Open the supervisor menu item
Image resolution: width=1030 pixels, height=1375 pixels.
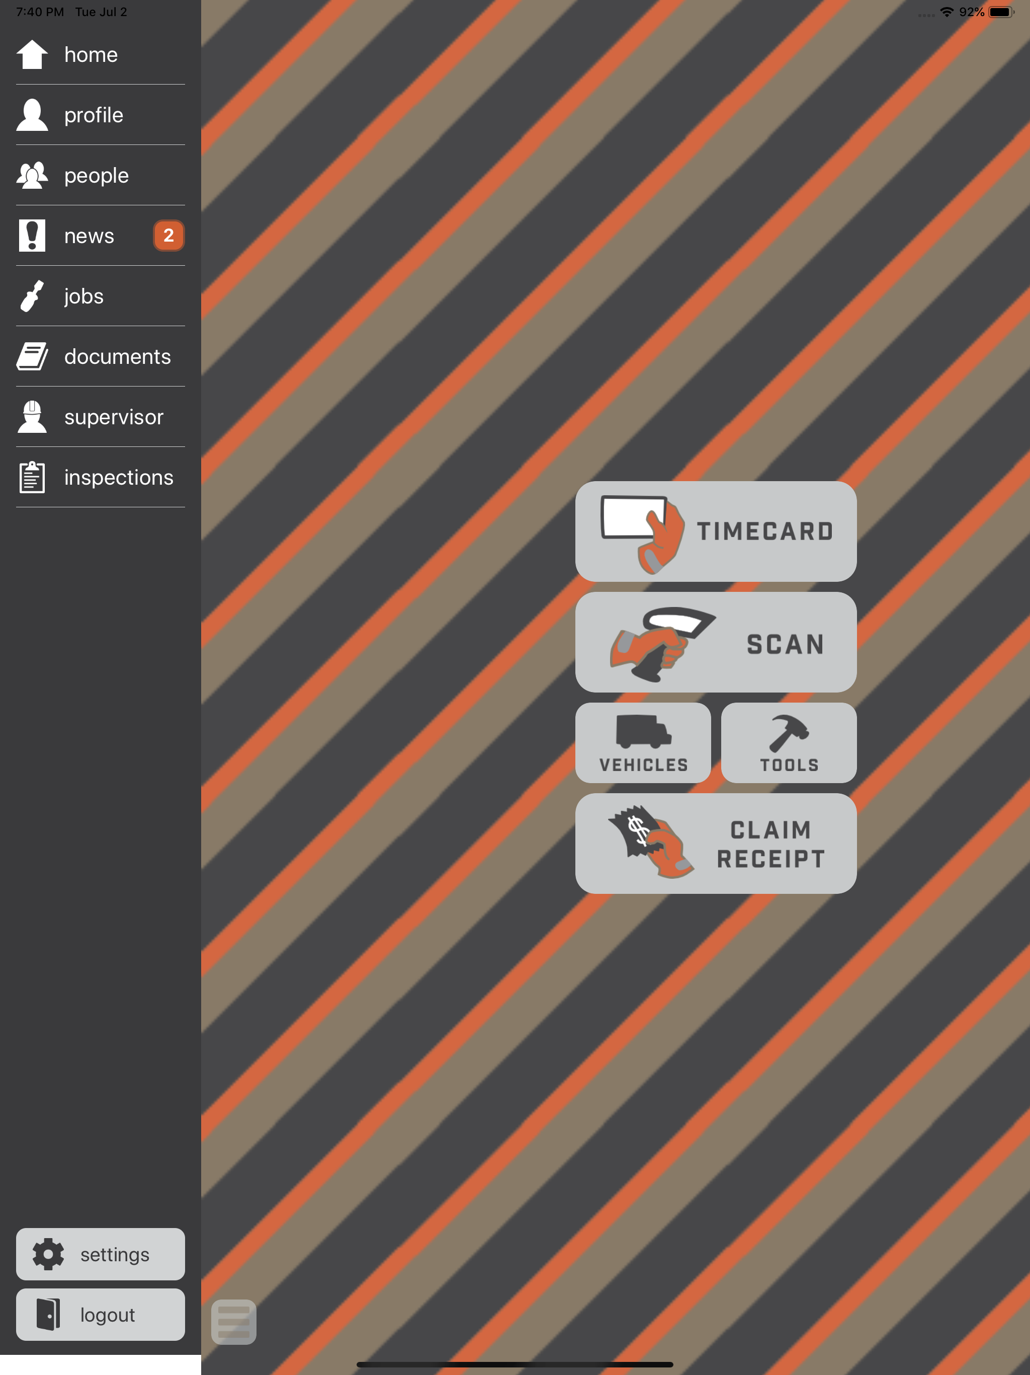click(x=101, y=417)
